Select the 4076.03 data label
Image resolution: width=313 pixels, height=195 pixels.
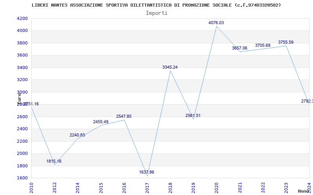216,23
